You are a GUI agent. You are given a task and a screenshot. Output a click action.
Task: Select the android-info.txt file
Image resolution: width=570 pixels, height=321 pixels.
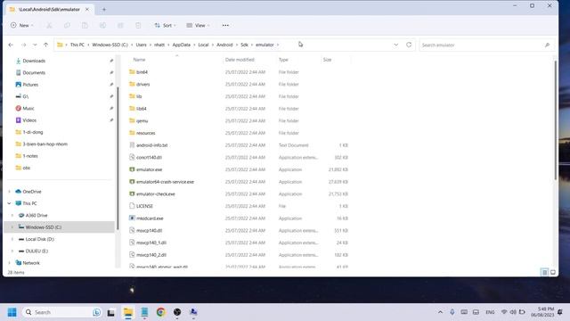(x=151, y=145)
